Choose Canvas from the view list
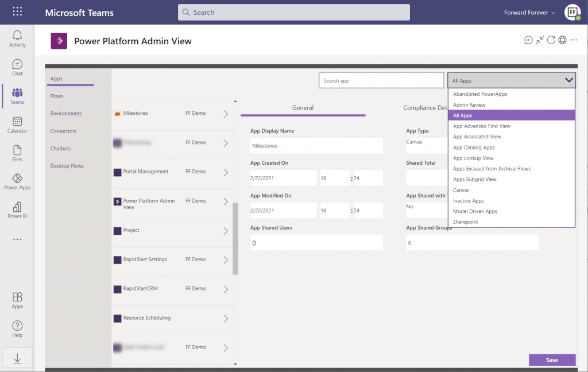This screenshot has height=372, width=588. 512,190
